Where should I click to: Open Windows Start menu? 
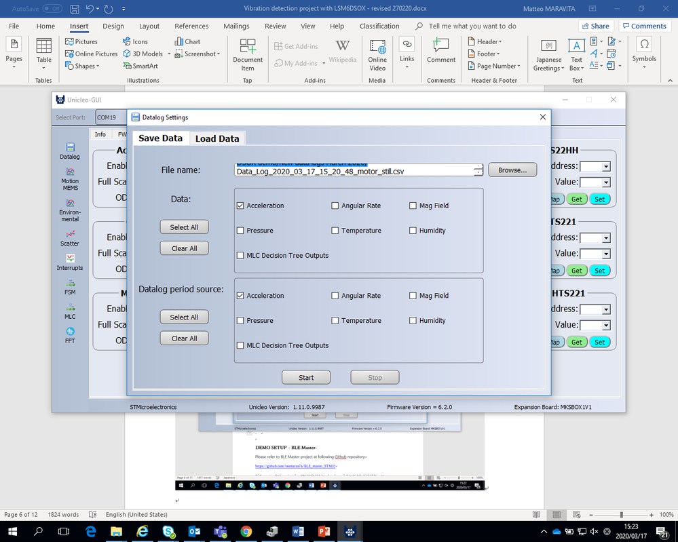(x=12, y=531)
